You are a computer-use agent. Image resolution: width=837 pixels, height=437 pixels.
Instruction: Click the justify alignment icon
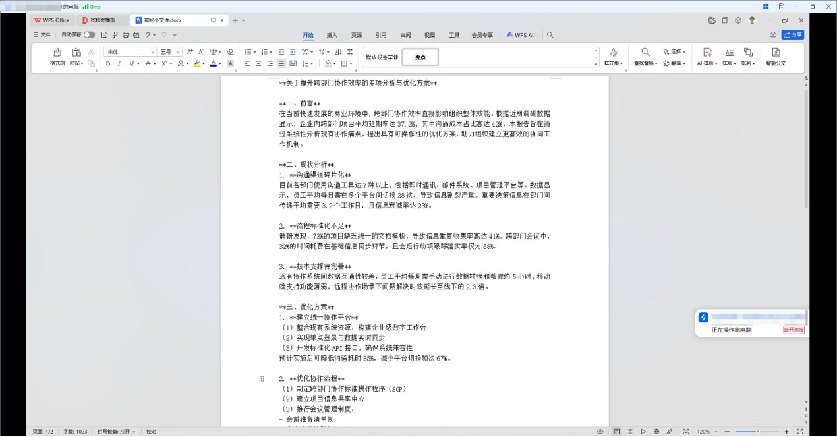tap(281, 64)
